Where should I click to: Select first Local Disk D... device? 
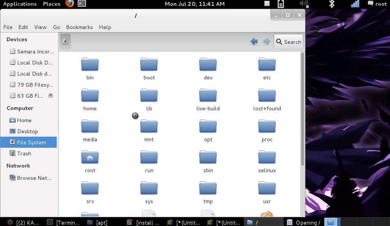[x=31, y=62]
